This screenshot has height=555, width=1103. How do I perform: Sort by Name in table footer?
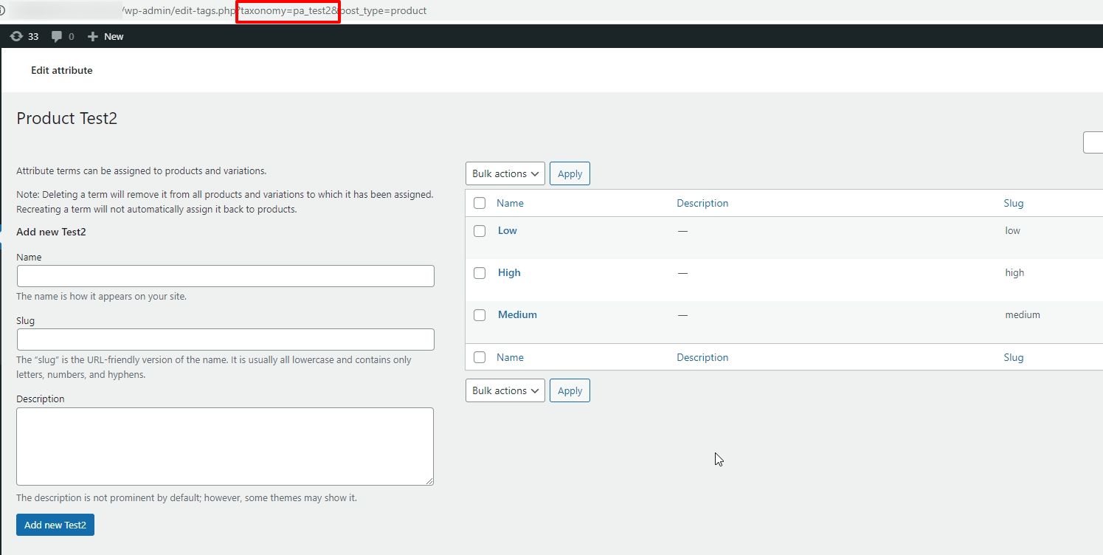[510, 357]
